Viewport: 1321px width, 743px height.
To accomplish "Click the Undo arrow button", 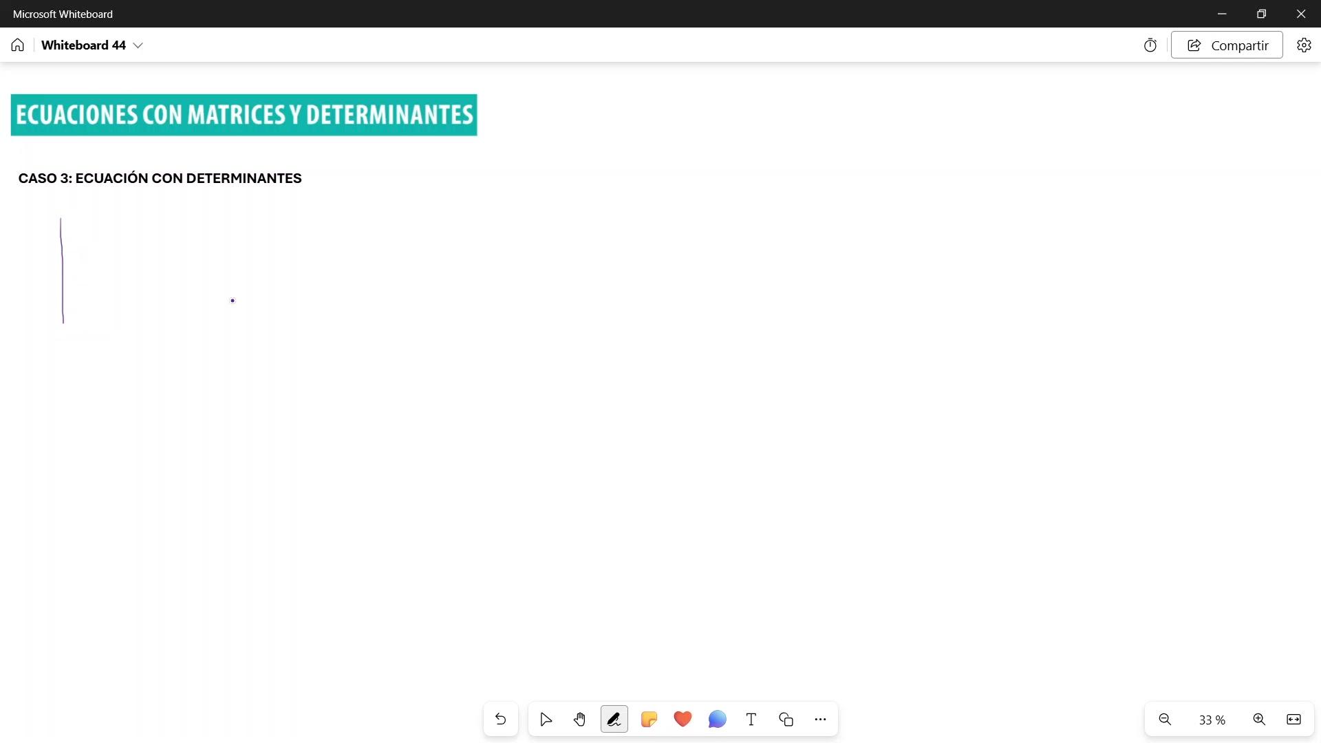I will tap(500, 720).
